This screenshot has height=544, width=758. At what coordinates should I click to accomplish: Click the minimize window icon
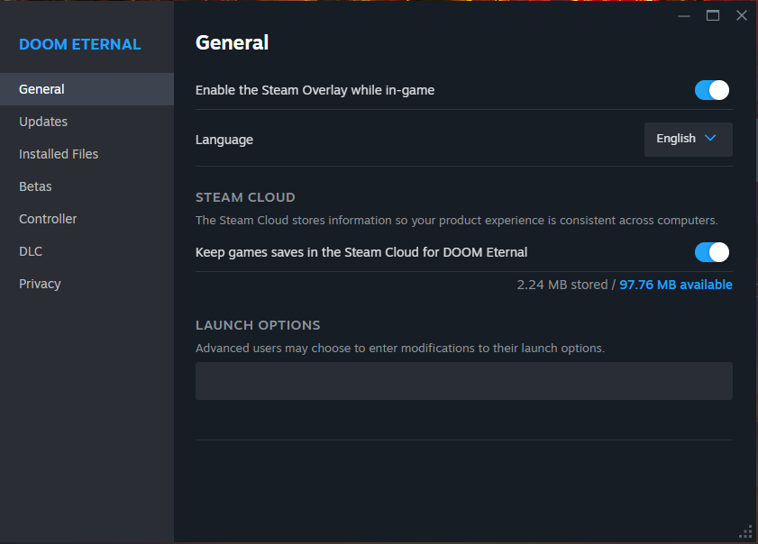point(683,15)
